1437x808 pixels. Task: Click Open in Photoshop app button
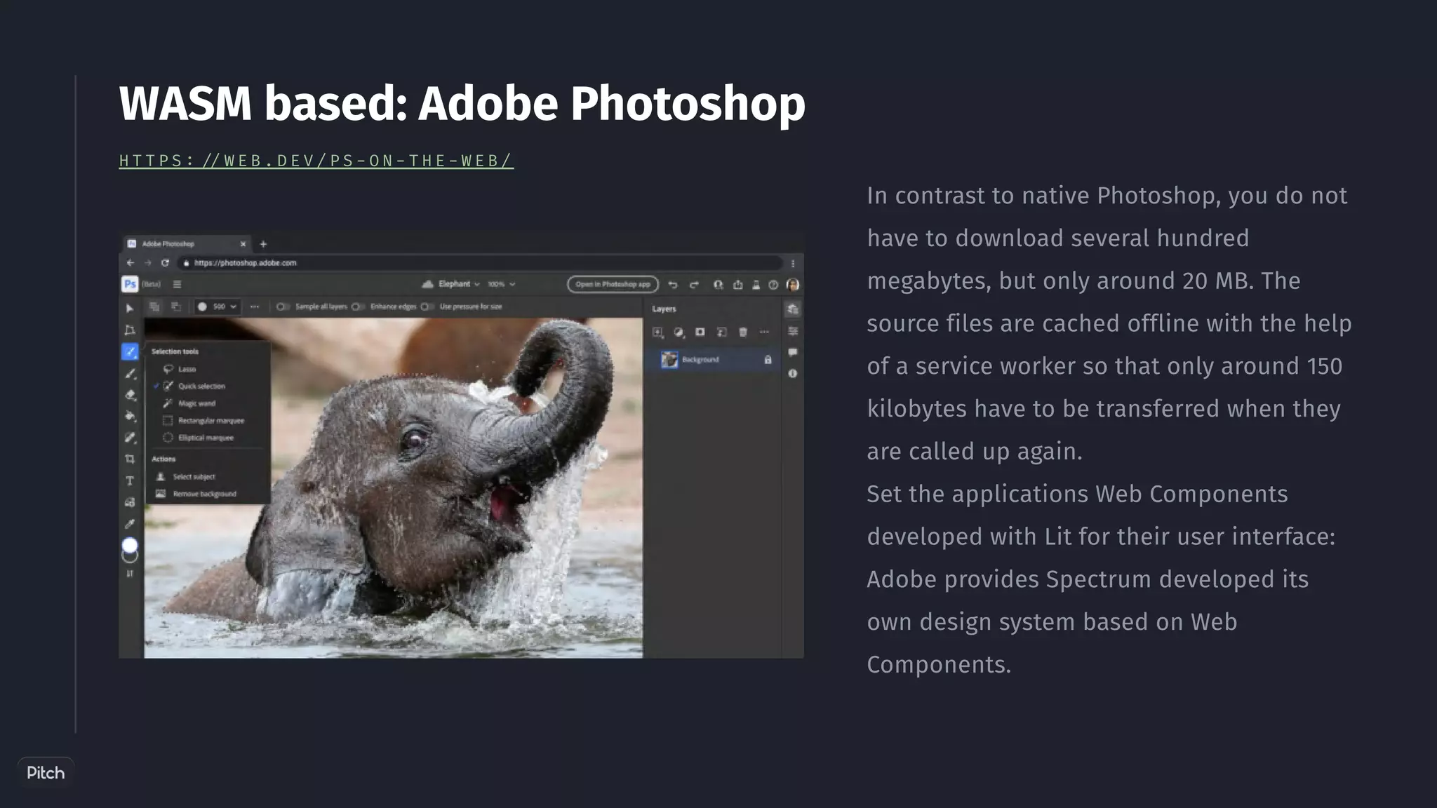click(x=613, y=284)
